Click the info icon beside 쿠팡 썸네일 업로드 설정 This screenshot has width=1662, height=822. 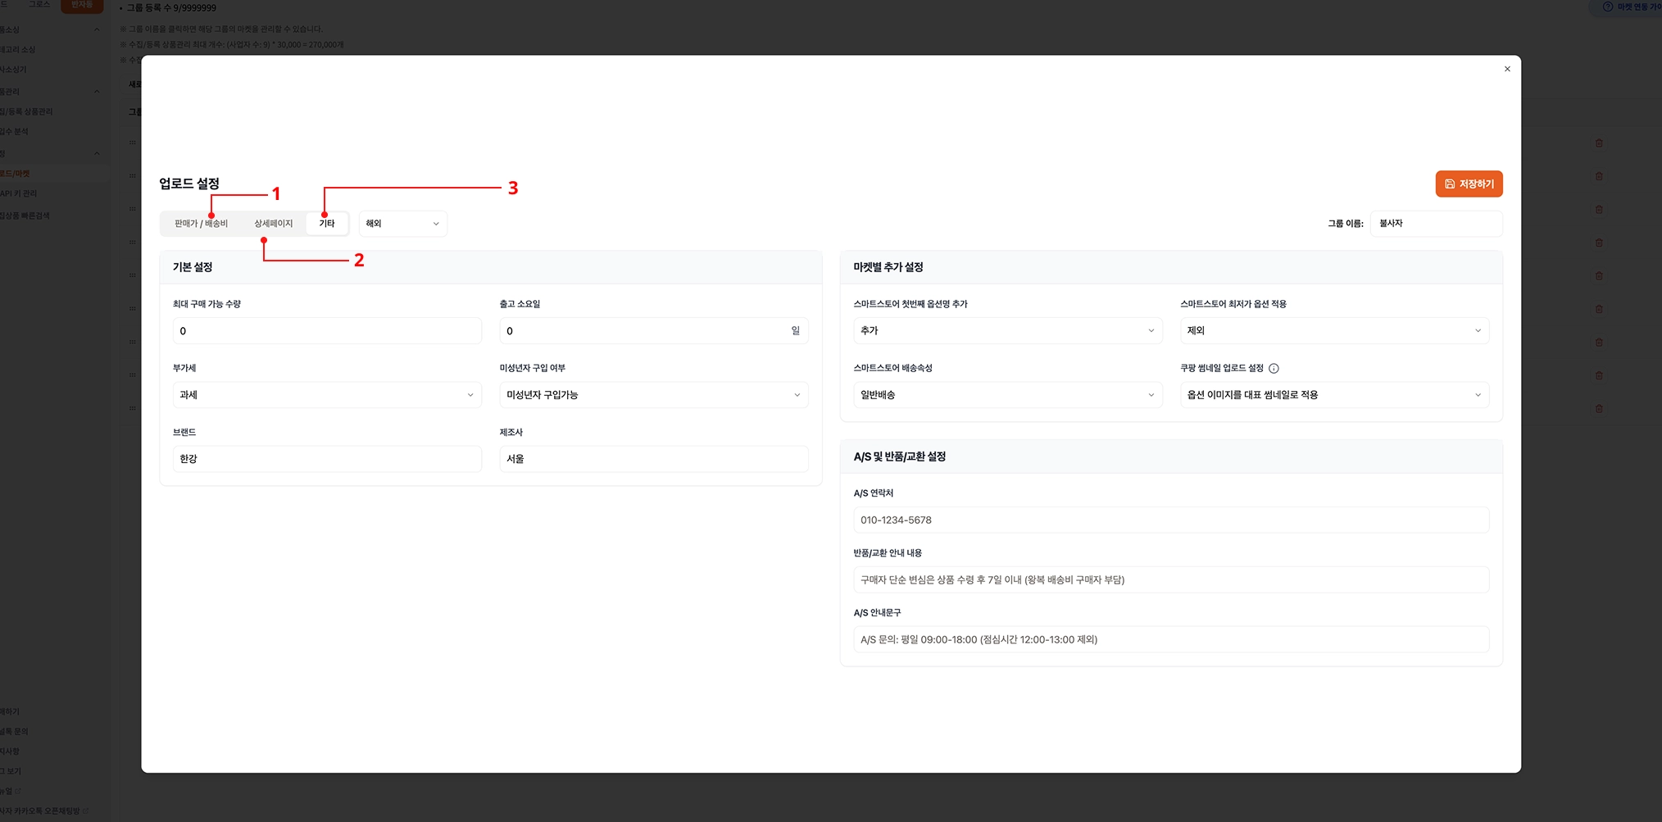click(1274, 369)
